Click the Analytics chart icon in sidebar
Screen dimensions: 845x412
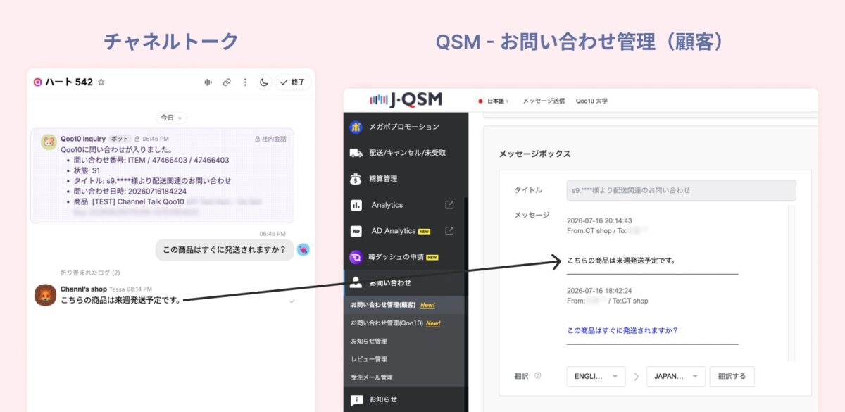356,205
